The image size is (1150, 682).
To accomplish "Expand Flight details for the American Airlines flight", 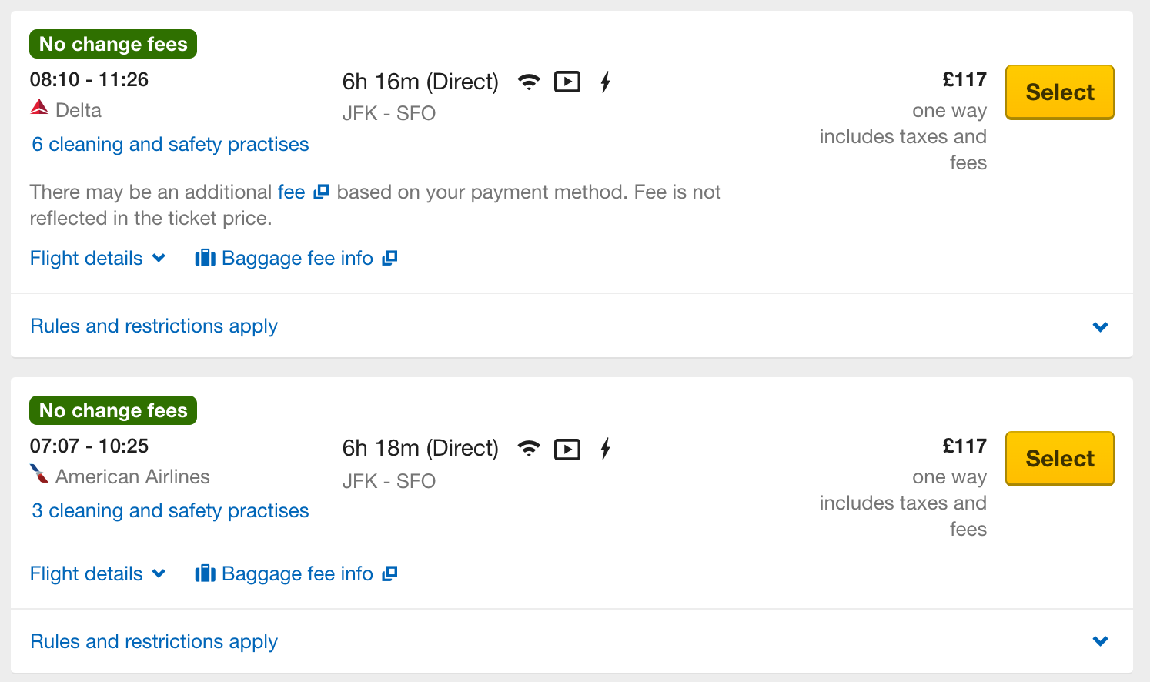I will [98, 573].
